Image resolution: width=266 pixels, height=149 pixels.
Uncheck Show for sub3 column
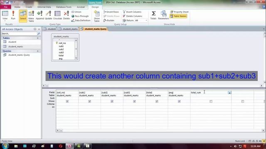135,101
